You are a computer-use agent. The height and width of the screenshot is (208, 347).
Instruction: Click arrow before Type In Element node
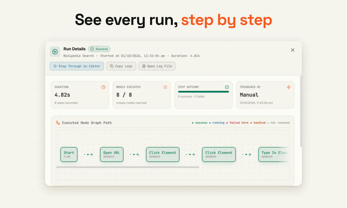[x=247, y=154]
